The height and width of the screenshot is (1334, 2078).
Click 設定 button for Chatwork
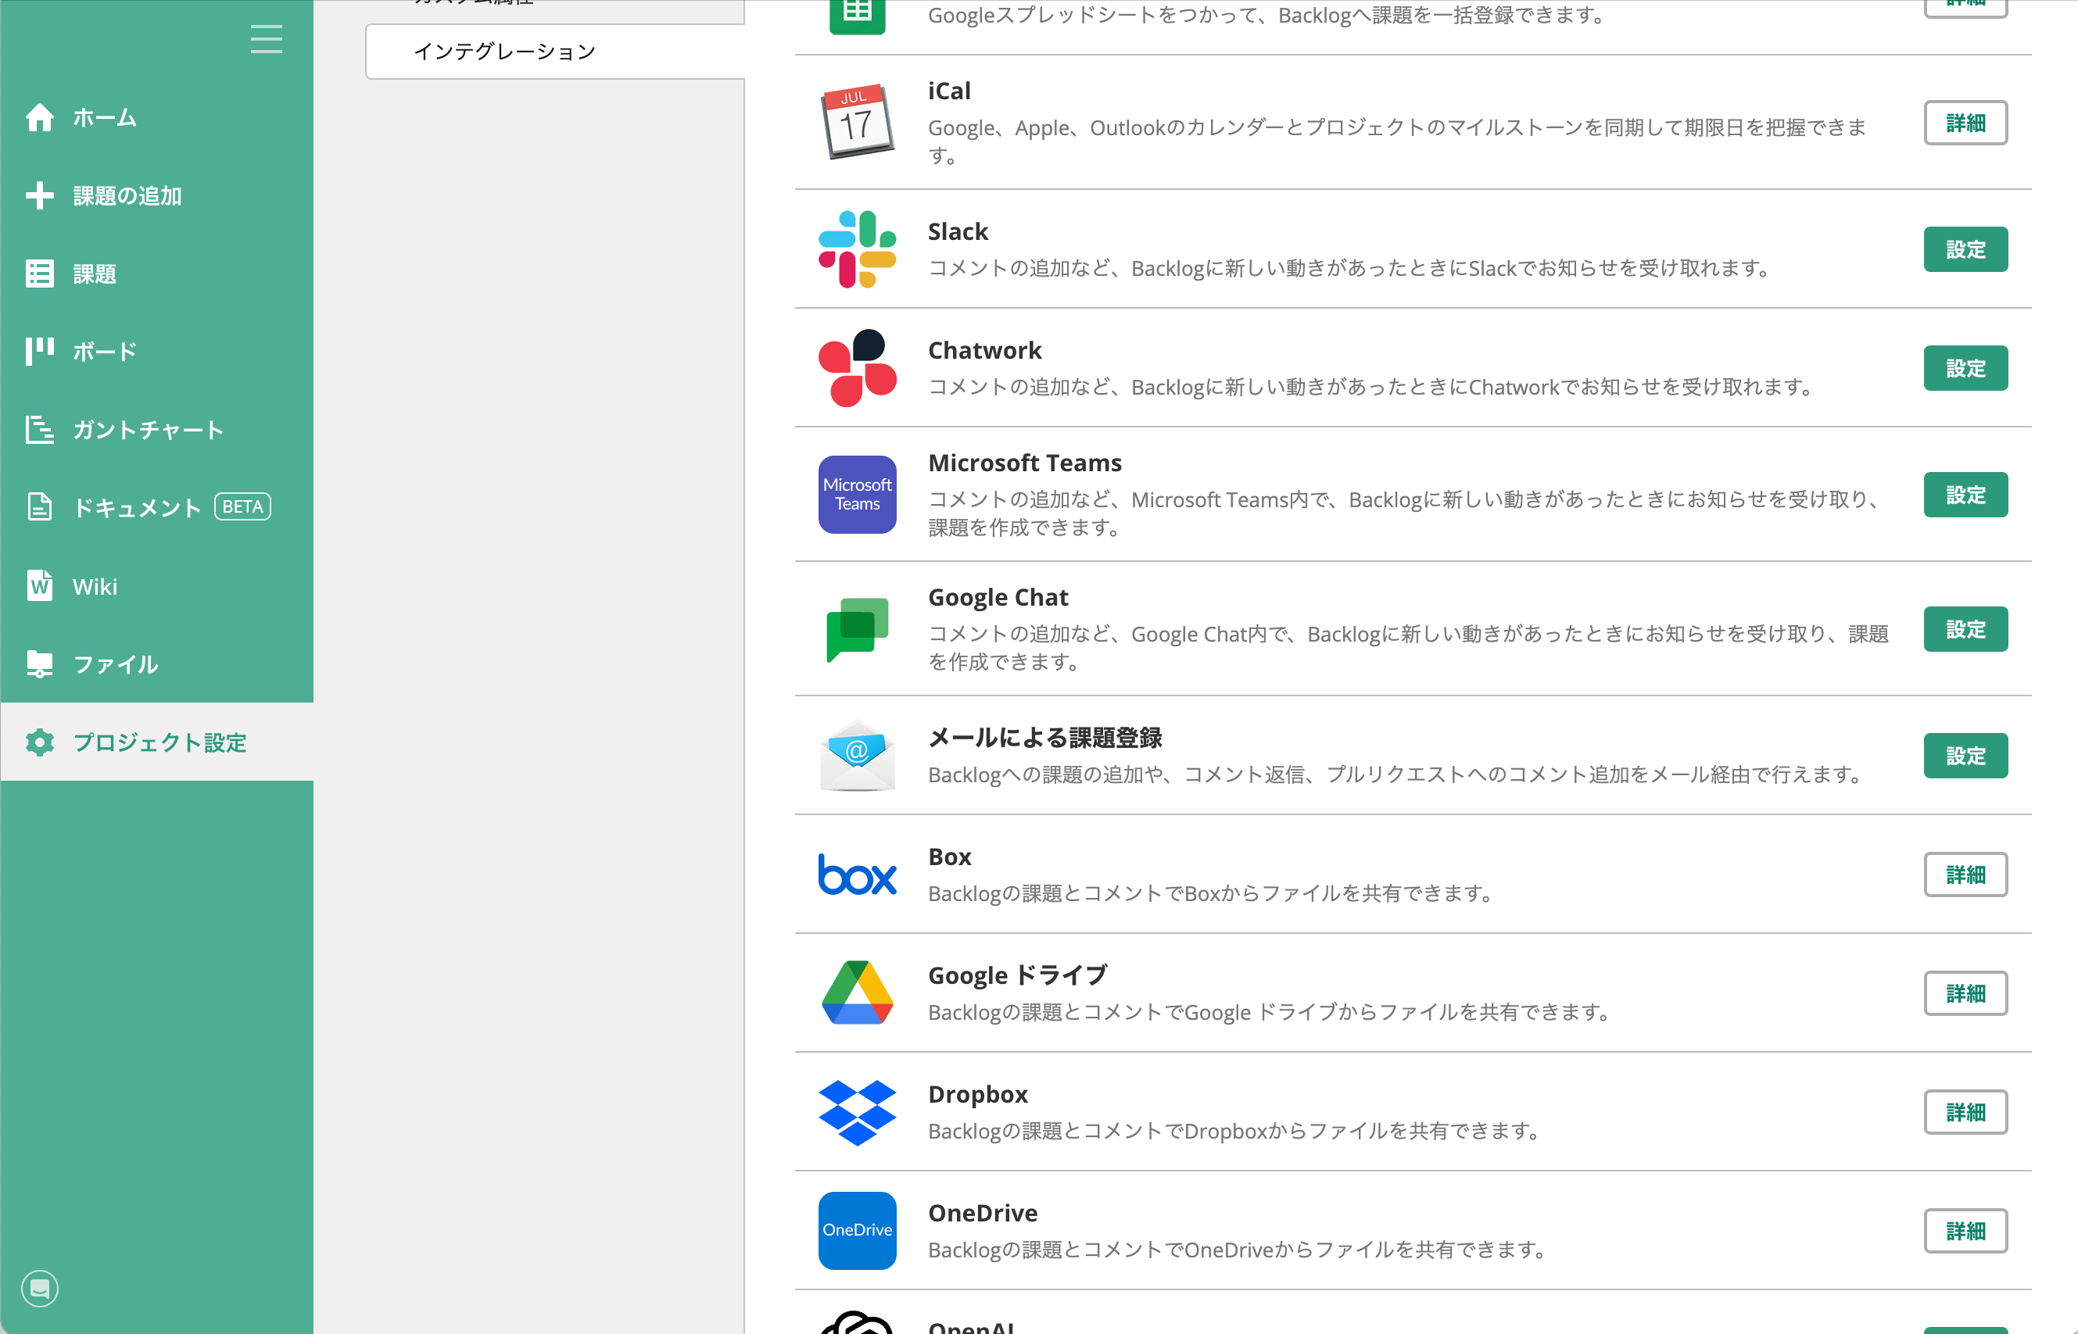(x=1965, y=368)
